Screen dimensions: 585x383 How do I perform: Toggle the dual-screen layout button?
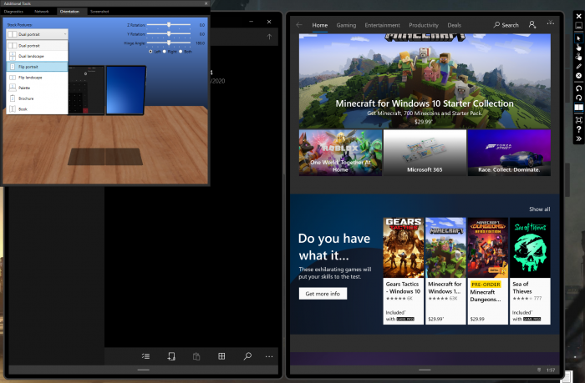(x=578, y=108)
